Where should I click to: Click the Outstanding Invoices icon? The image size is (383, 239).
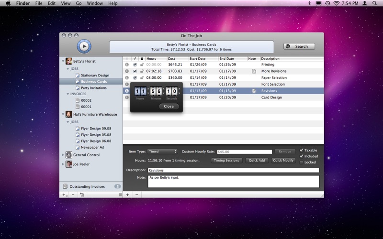(x=65, y=186)
